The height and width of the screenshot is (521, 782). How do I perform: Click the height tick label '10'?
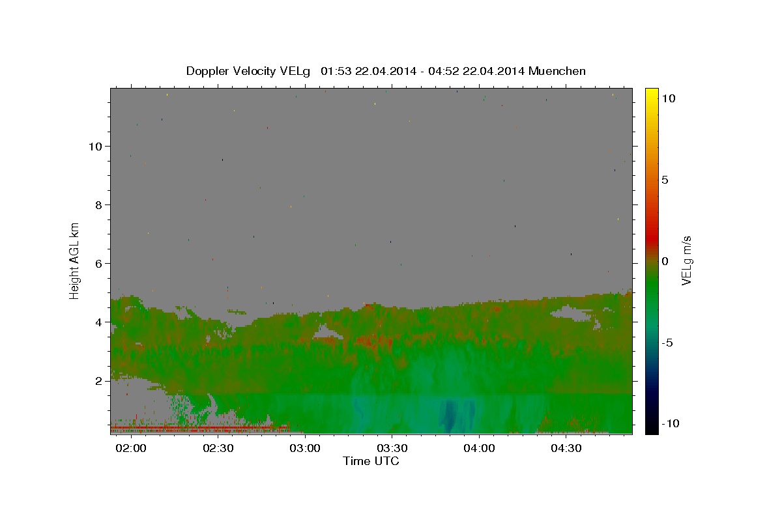pos(95,146)
